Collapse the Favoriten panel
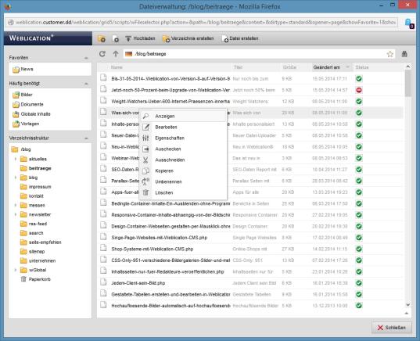 click(86, 58)
